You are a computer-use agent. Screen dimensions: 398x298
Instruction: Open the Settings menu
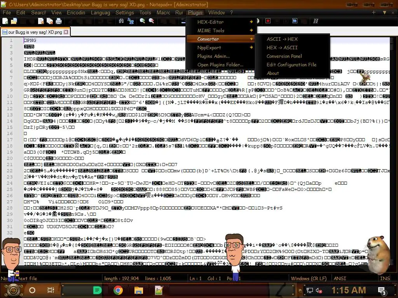pyautogui.click(x=124, y=12)
